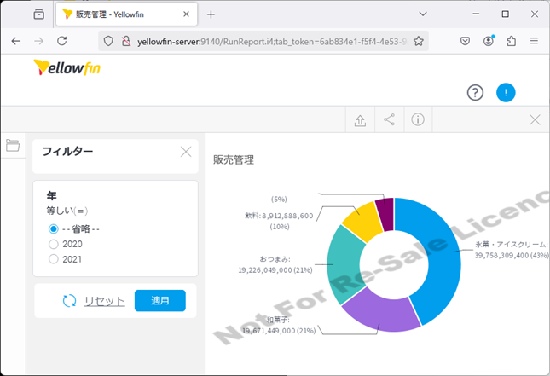The height and width of the screenshot is (376, 550).
Task: Open the extensions puzzle icon
Action: [512, 41]
